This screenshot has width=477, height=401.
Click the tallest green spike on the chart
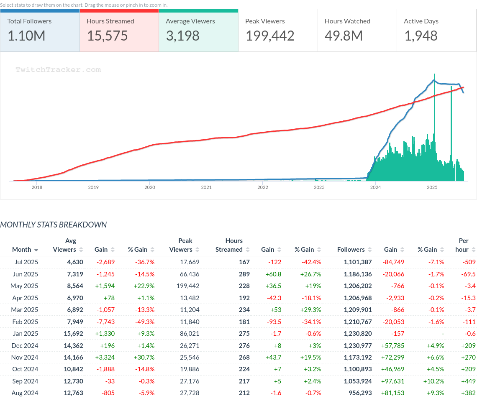pyautogui.click(x=434, y=128)
